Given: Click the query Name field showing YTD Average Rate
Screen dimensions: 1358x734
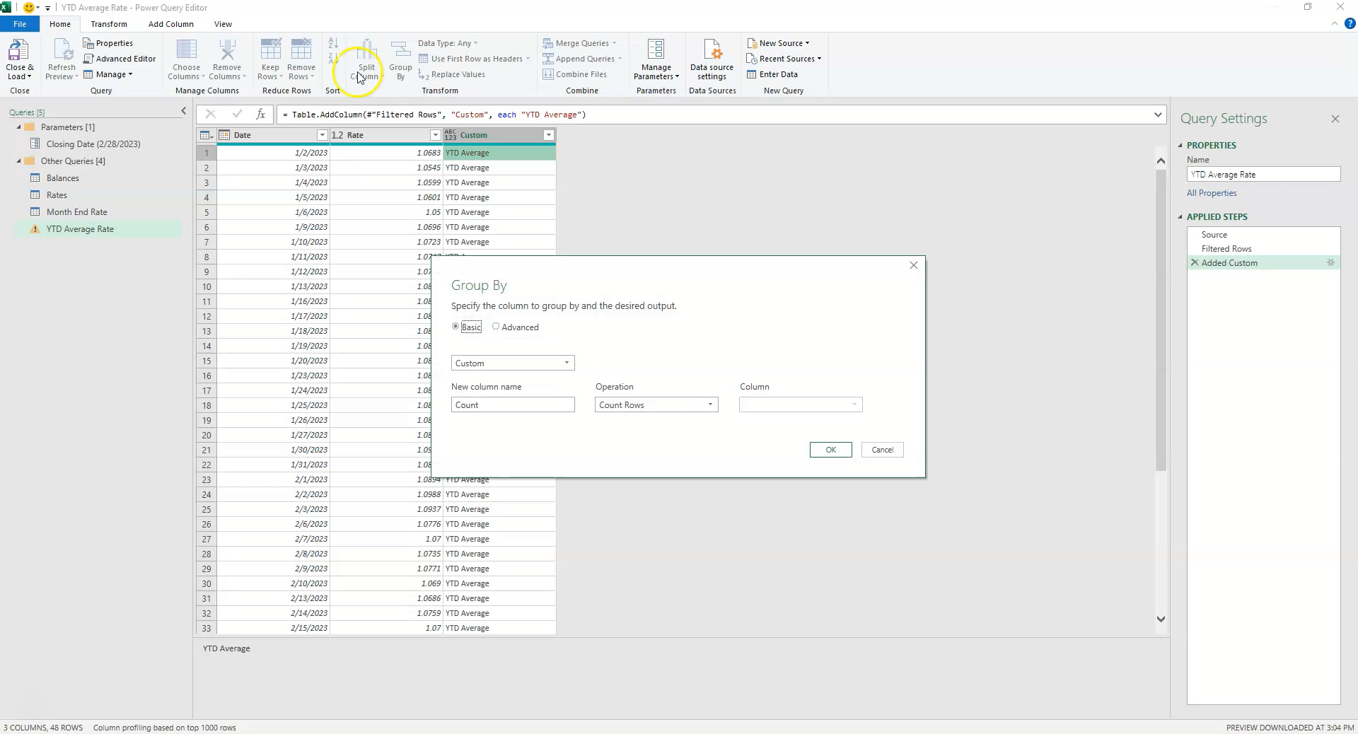Looking at the screenshot, I should (x=1263, y=174).
